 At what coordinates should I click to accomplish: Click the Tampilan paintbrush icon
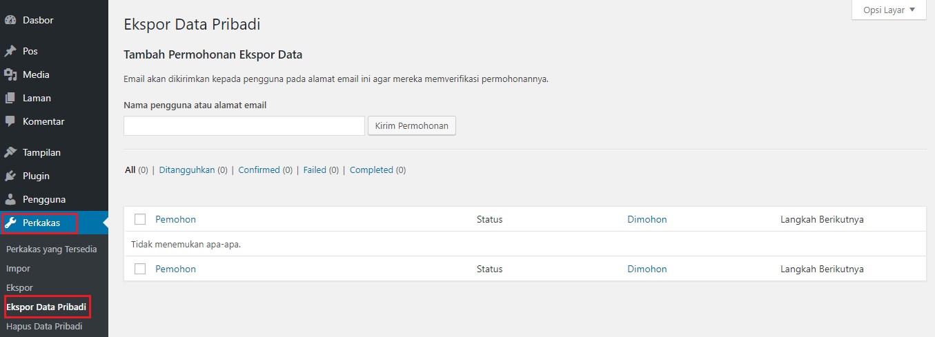(x=10, y=152)
